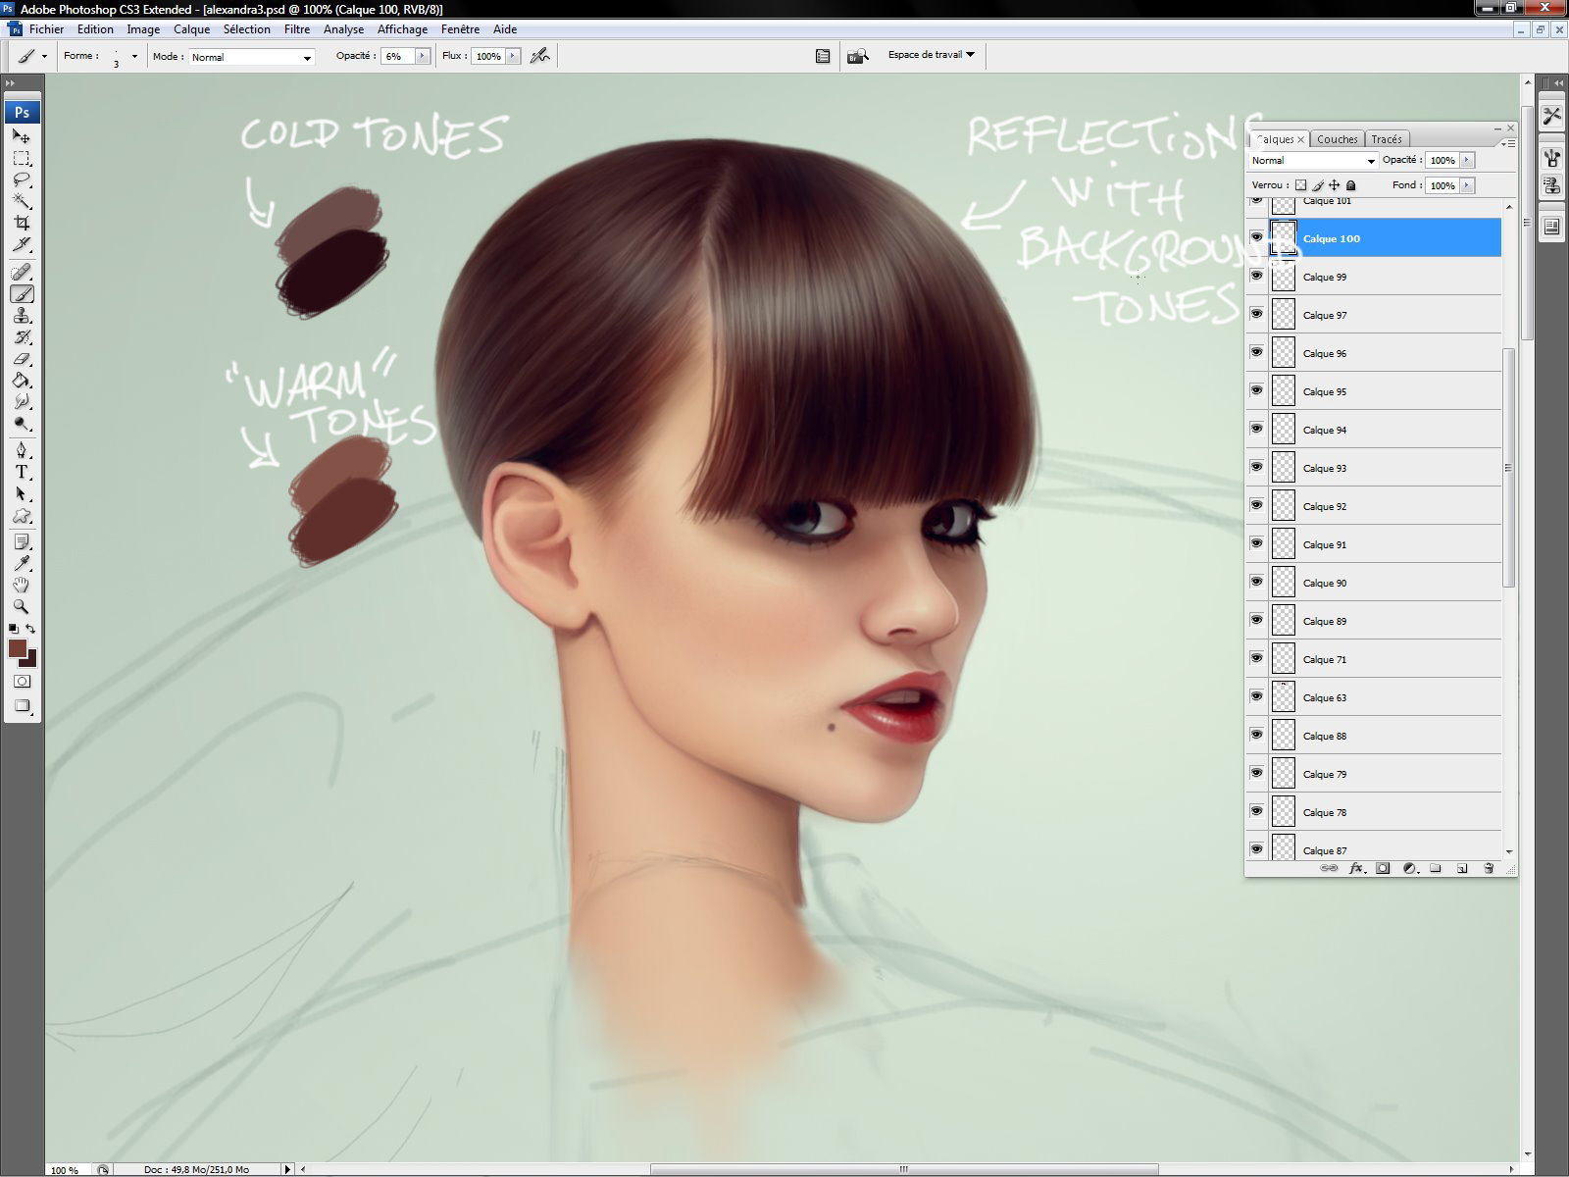Hide layer Calque 97
The height and width of the screenshot is (1177, 1569).
1256,314
